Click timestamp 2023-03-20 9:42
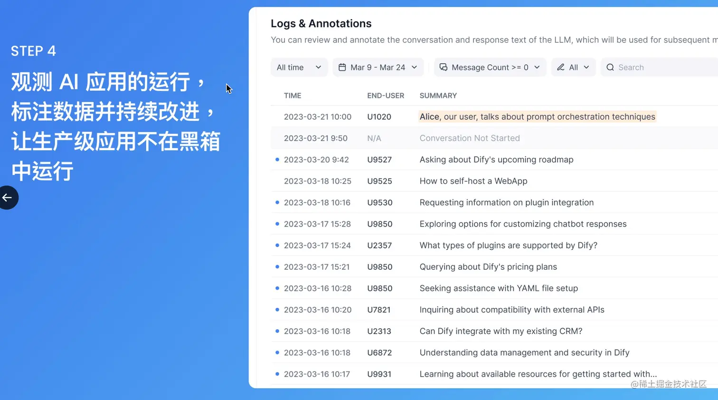The width and height of the screenshot is (718, 400). 316,160
